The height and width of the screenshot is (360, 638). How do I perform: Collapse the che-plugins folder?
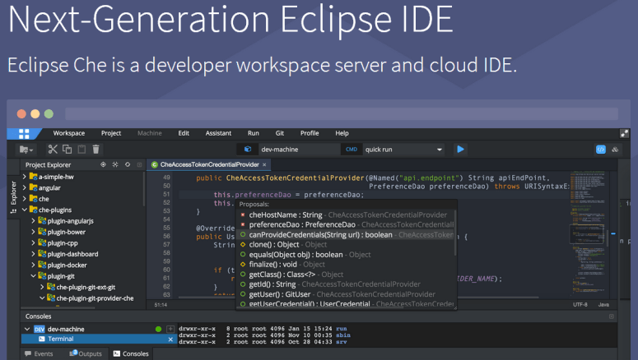tap(24, 210)
